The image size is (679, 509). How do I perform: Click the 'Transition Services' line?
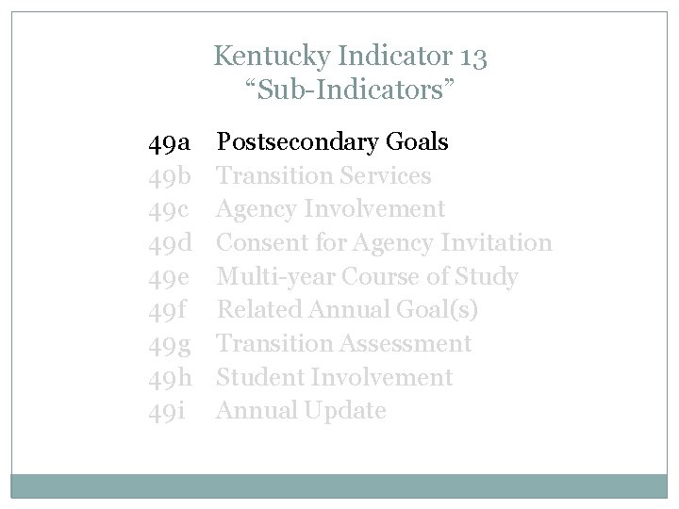point(323,176)
